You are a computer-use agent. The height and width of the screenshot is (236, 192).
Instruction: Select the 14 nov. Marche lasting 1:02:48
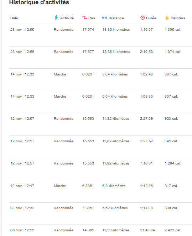click(100, 80)
